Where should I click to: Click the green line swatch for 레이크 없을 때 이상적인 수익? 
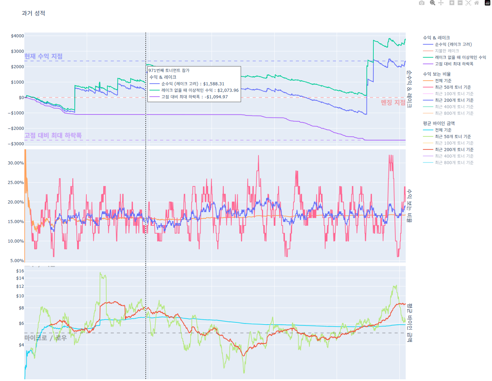428,57
